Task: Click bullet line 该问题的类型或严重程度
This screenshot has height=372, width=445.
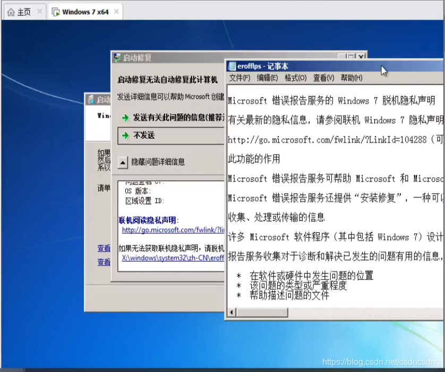Action: click(x=298, y=286)
